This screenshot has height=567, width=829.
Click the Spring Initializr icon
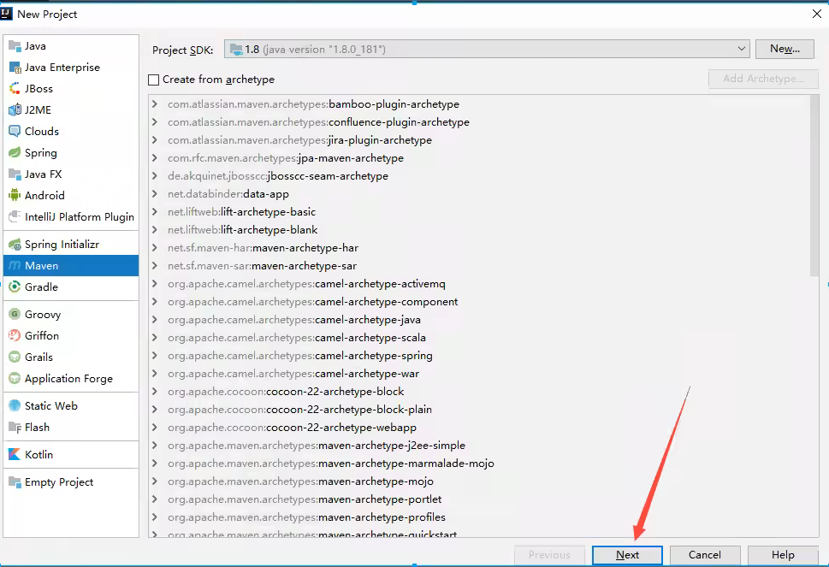(15, 244)
